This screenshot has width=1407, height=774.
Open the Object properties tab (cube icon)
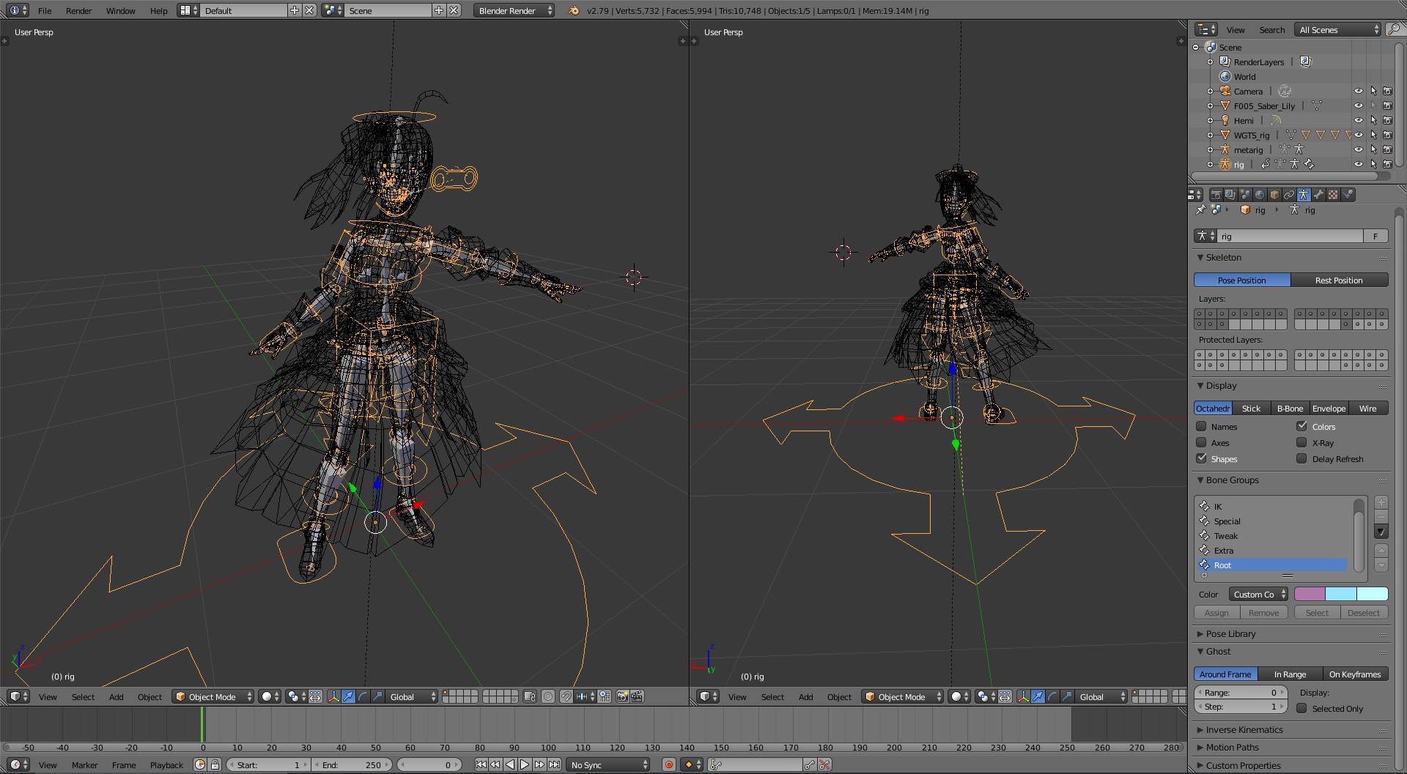click(x=1274, y=195)
